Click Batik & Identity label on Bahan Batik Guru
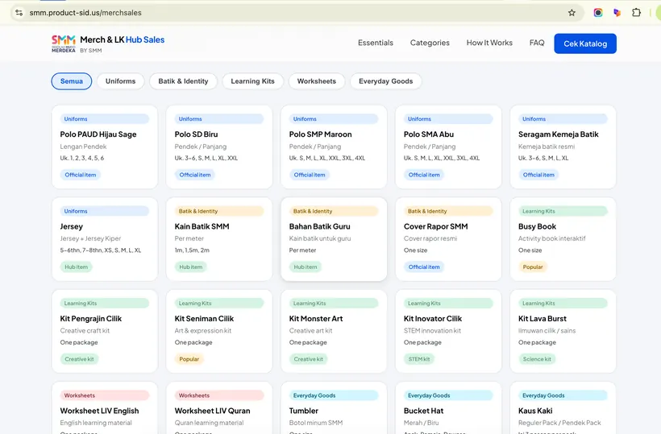Viewport: 661px width, 434px height. point(334,211)
